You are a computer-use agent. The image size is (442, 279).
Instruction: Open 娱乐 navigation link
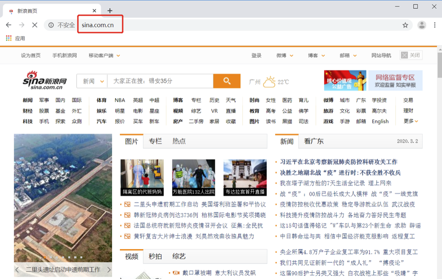101,111
